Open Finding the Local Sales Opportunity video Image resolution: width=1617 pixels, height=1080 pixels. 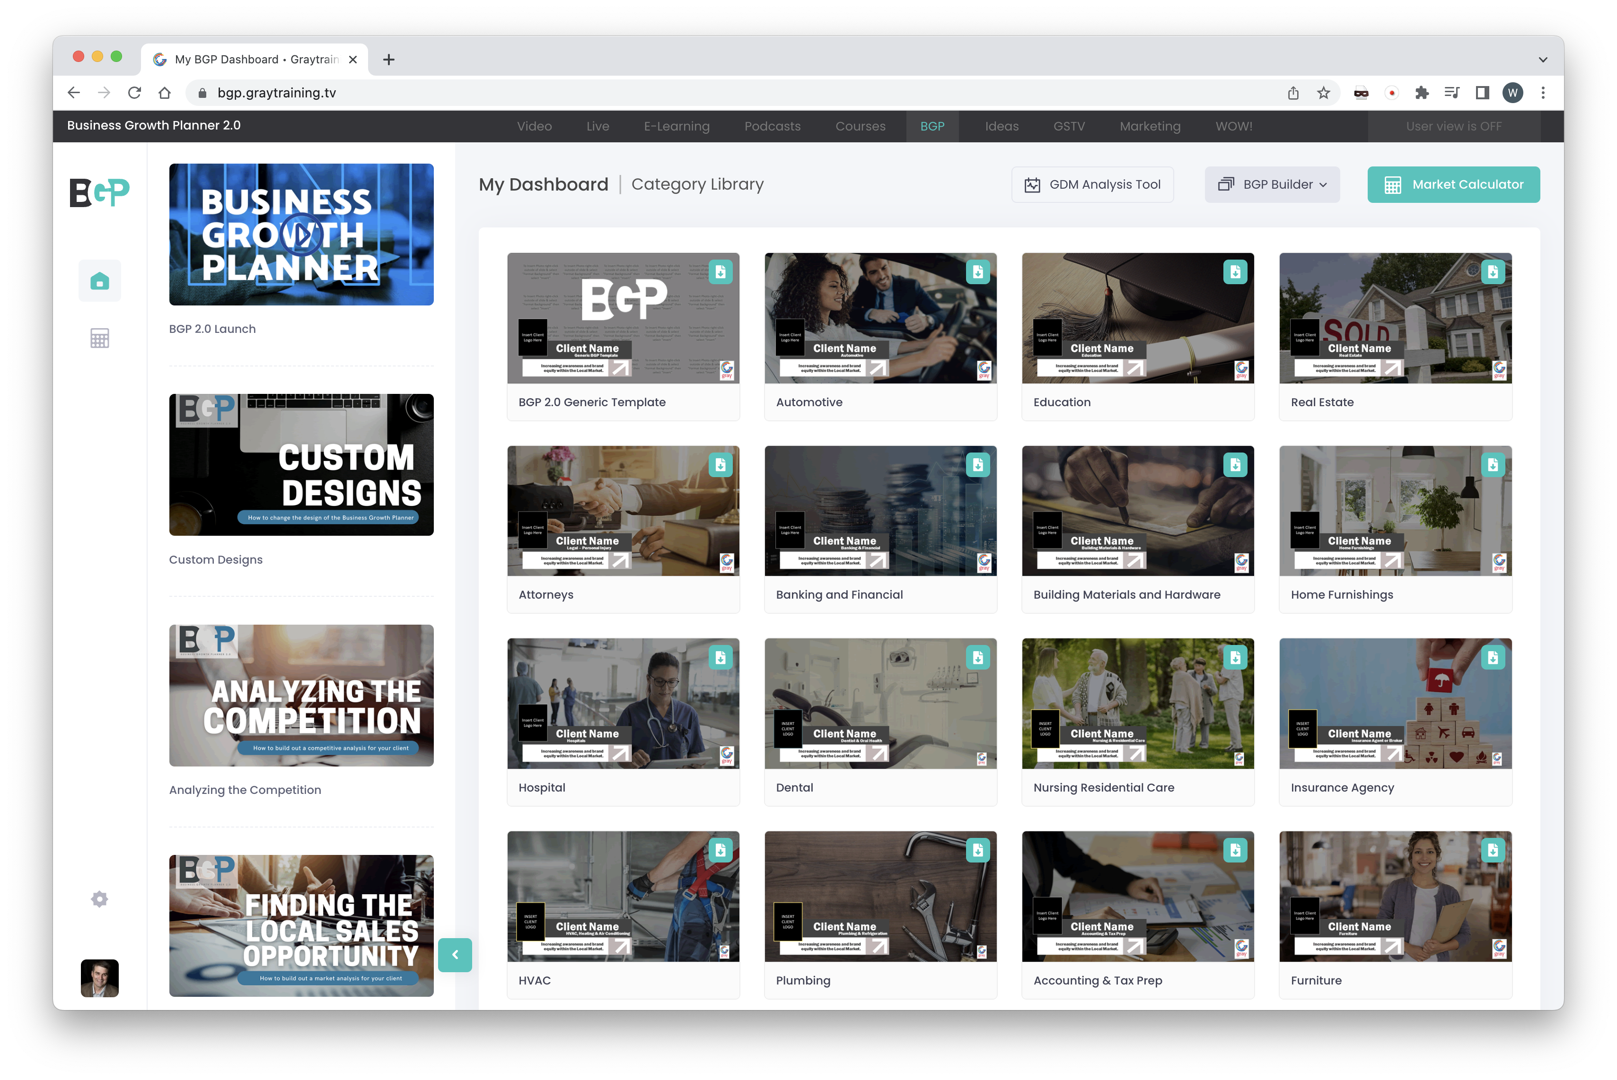pyautogui.click(x=301, y=926)
